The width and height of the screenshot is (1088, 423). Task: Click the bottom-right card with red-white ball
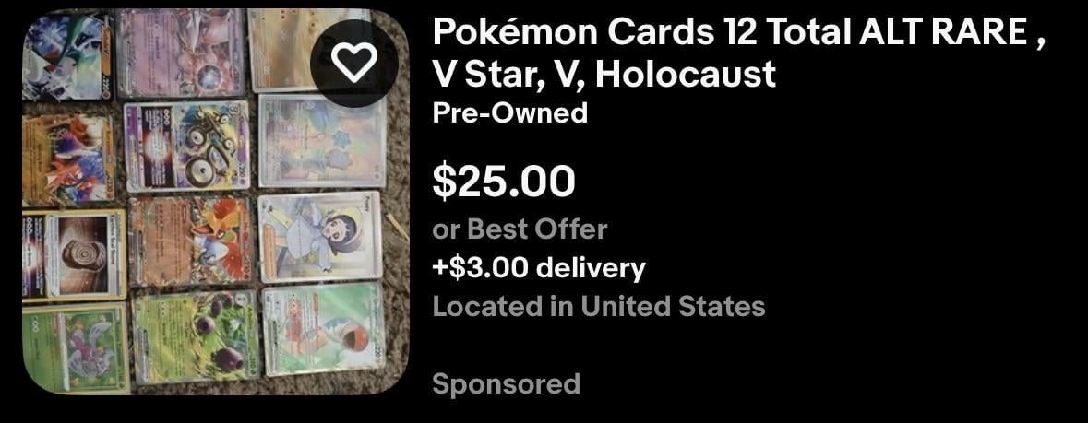325,329
